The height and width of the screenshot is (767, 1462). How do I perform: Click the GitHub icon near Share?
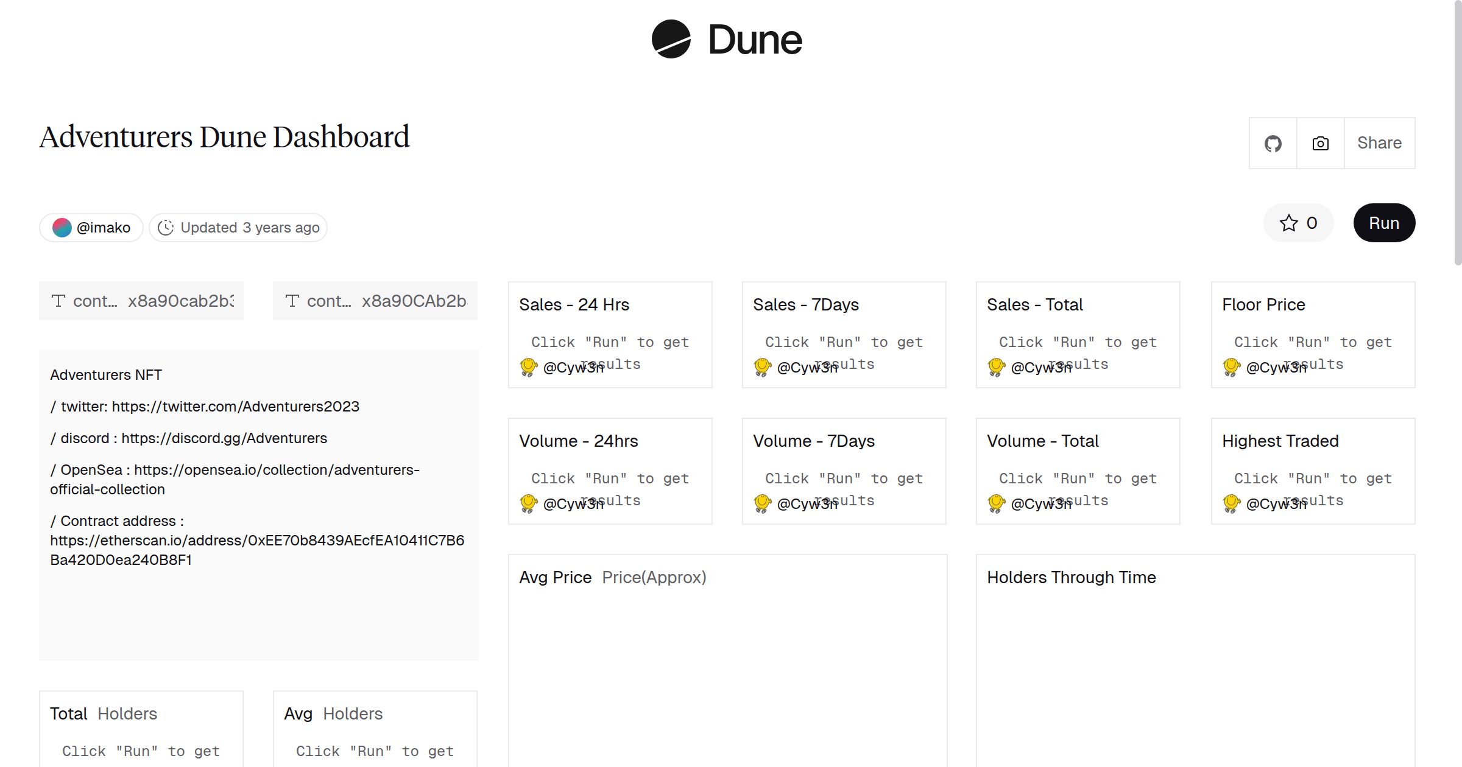click(x=1272, y=143)
